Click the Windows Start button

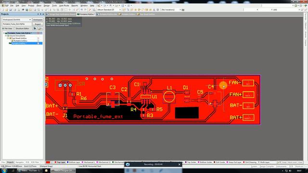(x=4, y=171)
